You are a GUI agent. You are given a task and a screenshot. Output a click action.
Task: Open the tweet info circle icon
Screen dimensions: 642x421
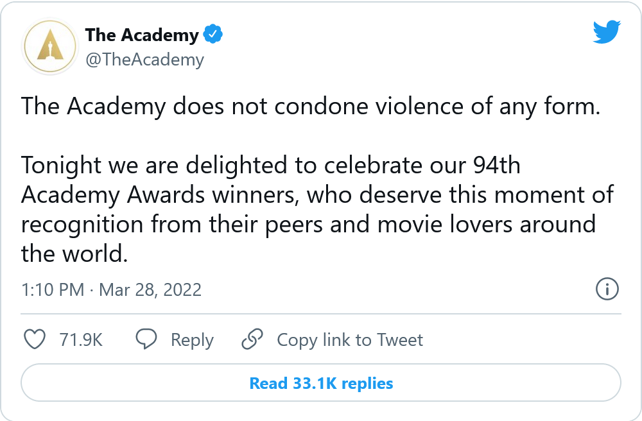click(x=607, y=289)
